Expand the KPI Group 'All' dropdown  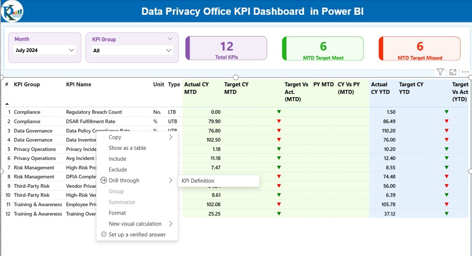point(169,50)
